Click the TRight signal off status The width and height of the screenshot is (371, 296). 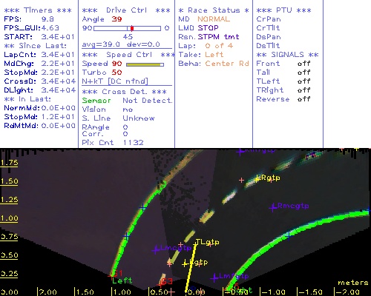tap(303, 90)
